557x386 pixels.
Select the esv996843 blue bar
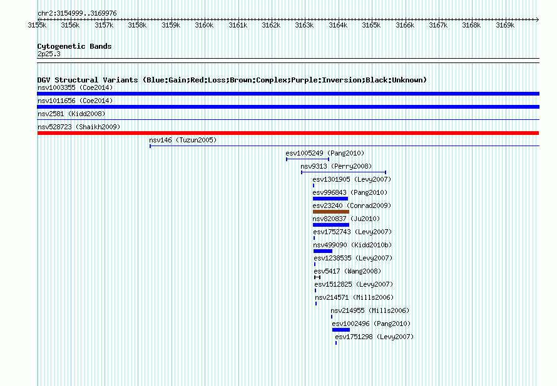[x=330, y=199]
